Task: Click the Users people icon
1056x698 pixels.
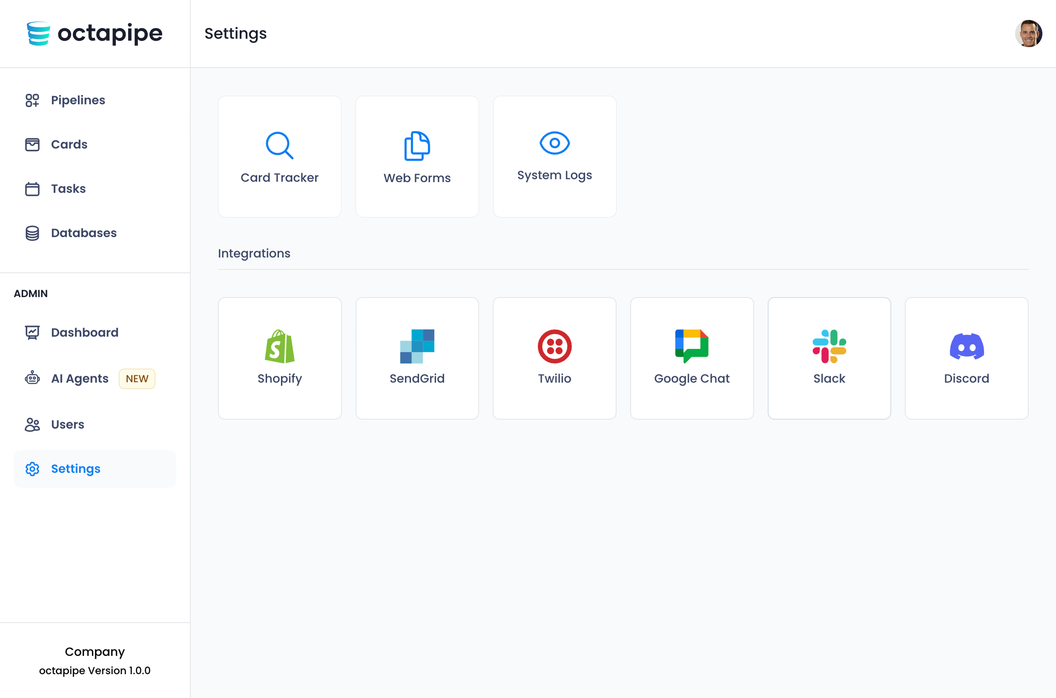Action: 32,425
